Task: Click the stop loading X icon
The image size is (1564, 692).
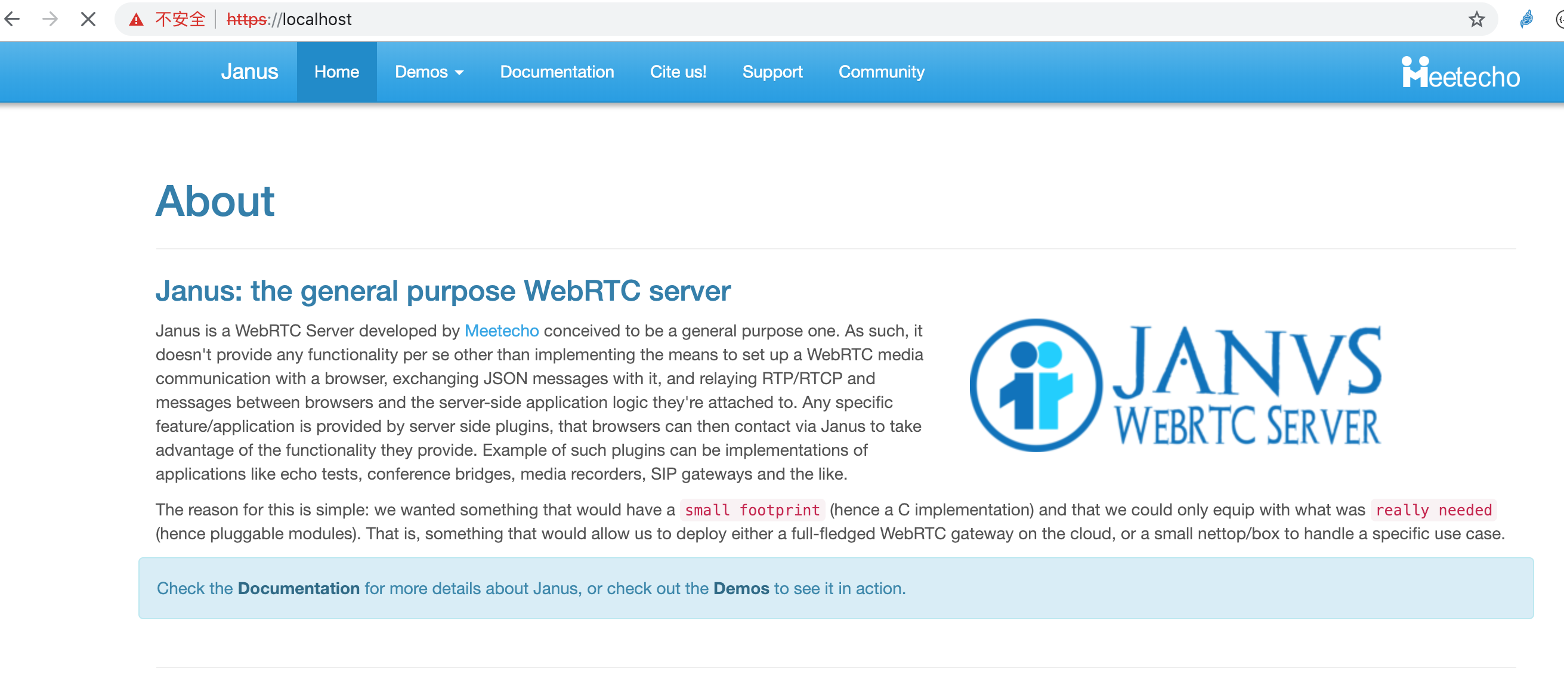Action: point(88,19)
